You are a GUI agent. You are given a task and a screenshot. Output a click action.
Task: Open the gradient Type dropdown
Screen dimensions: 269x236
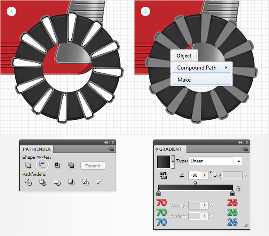pyautogui.click(x=239, y=161)
